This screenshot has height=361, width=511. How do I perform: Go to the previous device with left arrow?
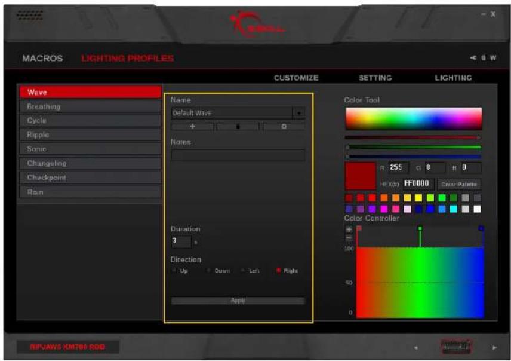click(416, 348)
